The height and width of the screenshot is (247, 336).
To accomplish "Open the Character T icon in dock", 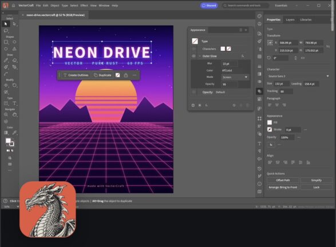I will click(x=259, y=144).
